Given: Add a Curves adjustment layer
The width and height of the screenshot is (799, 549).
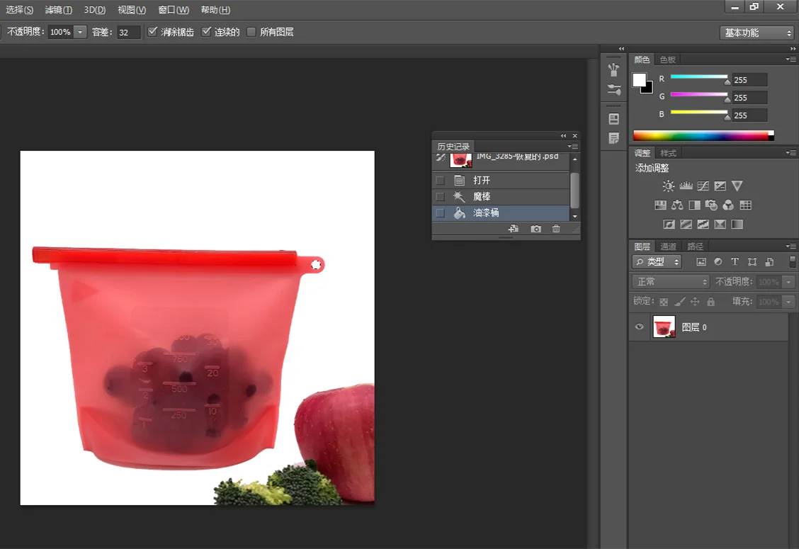Looking at the screenshot, I should pyautogui.click(x=703, y=186).
